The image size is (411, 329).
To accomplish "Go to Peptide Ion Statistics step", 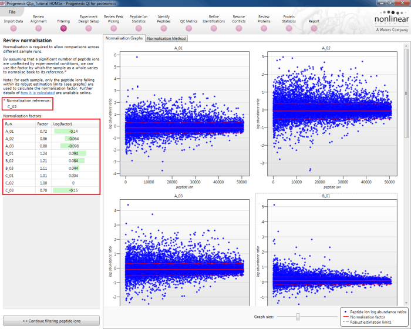I will click(139, 23).
